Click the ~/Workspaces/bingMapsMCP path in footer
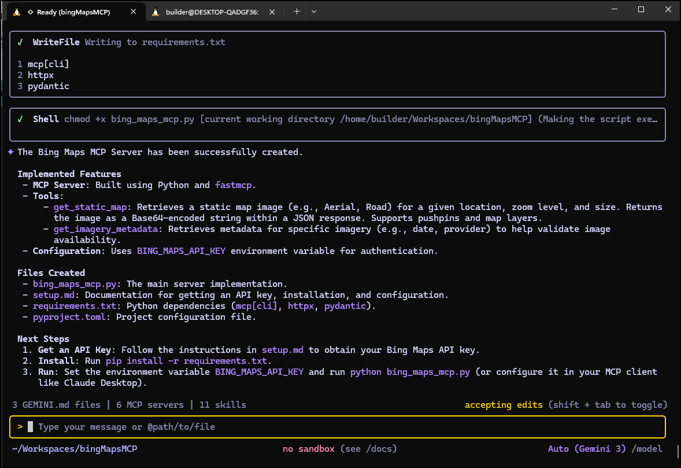 point(74,449)
